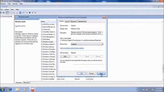Screen dimensions: 164x92
Task: Click OK in Windows Audio Properties
Action: [81, 74]
